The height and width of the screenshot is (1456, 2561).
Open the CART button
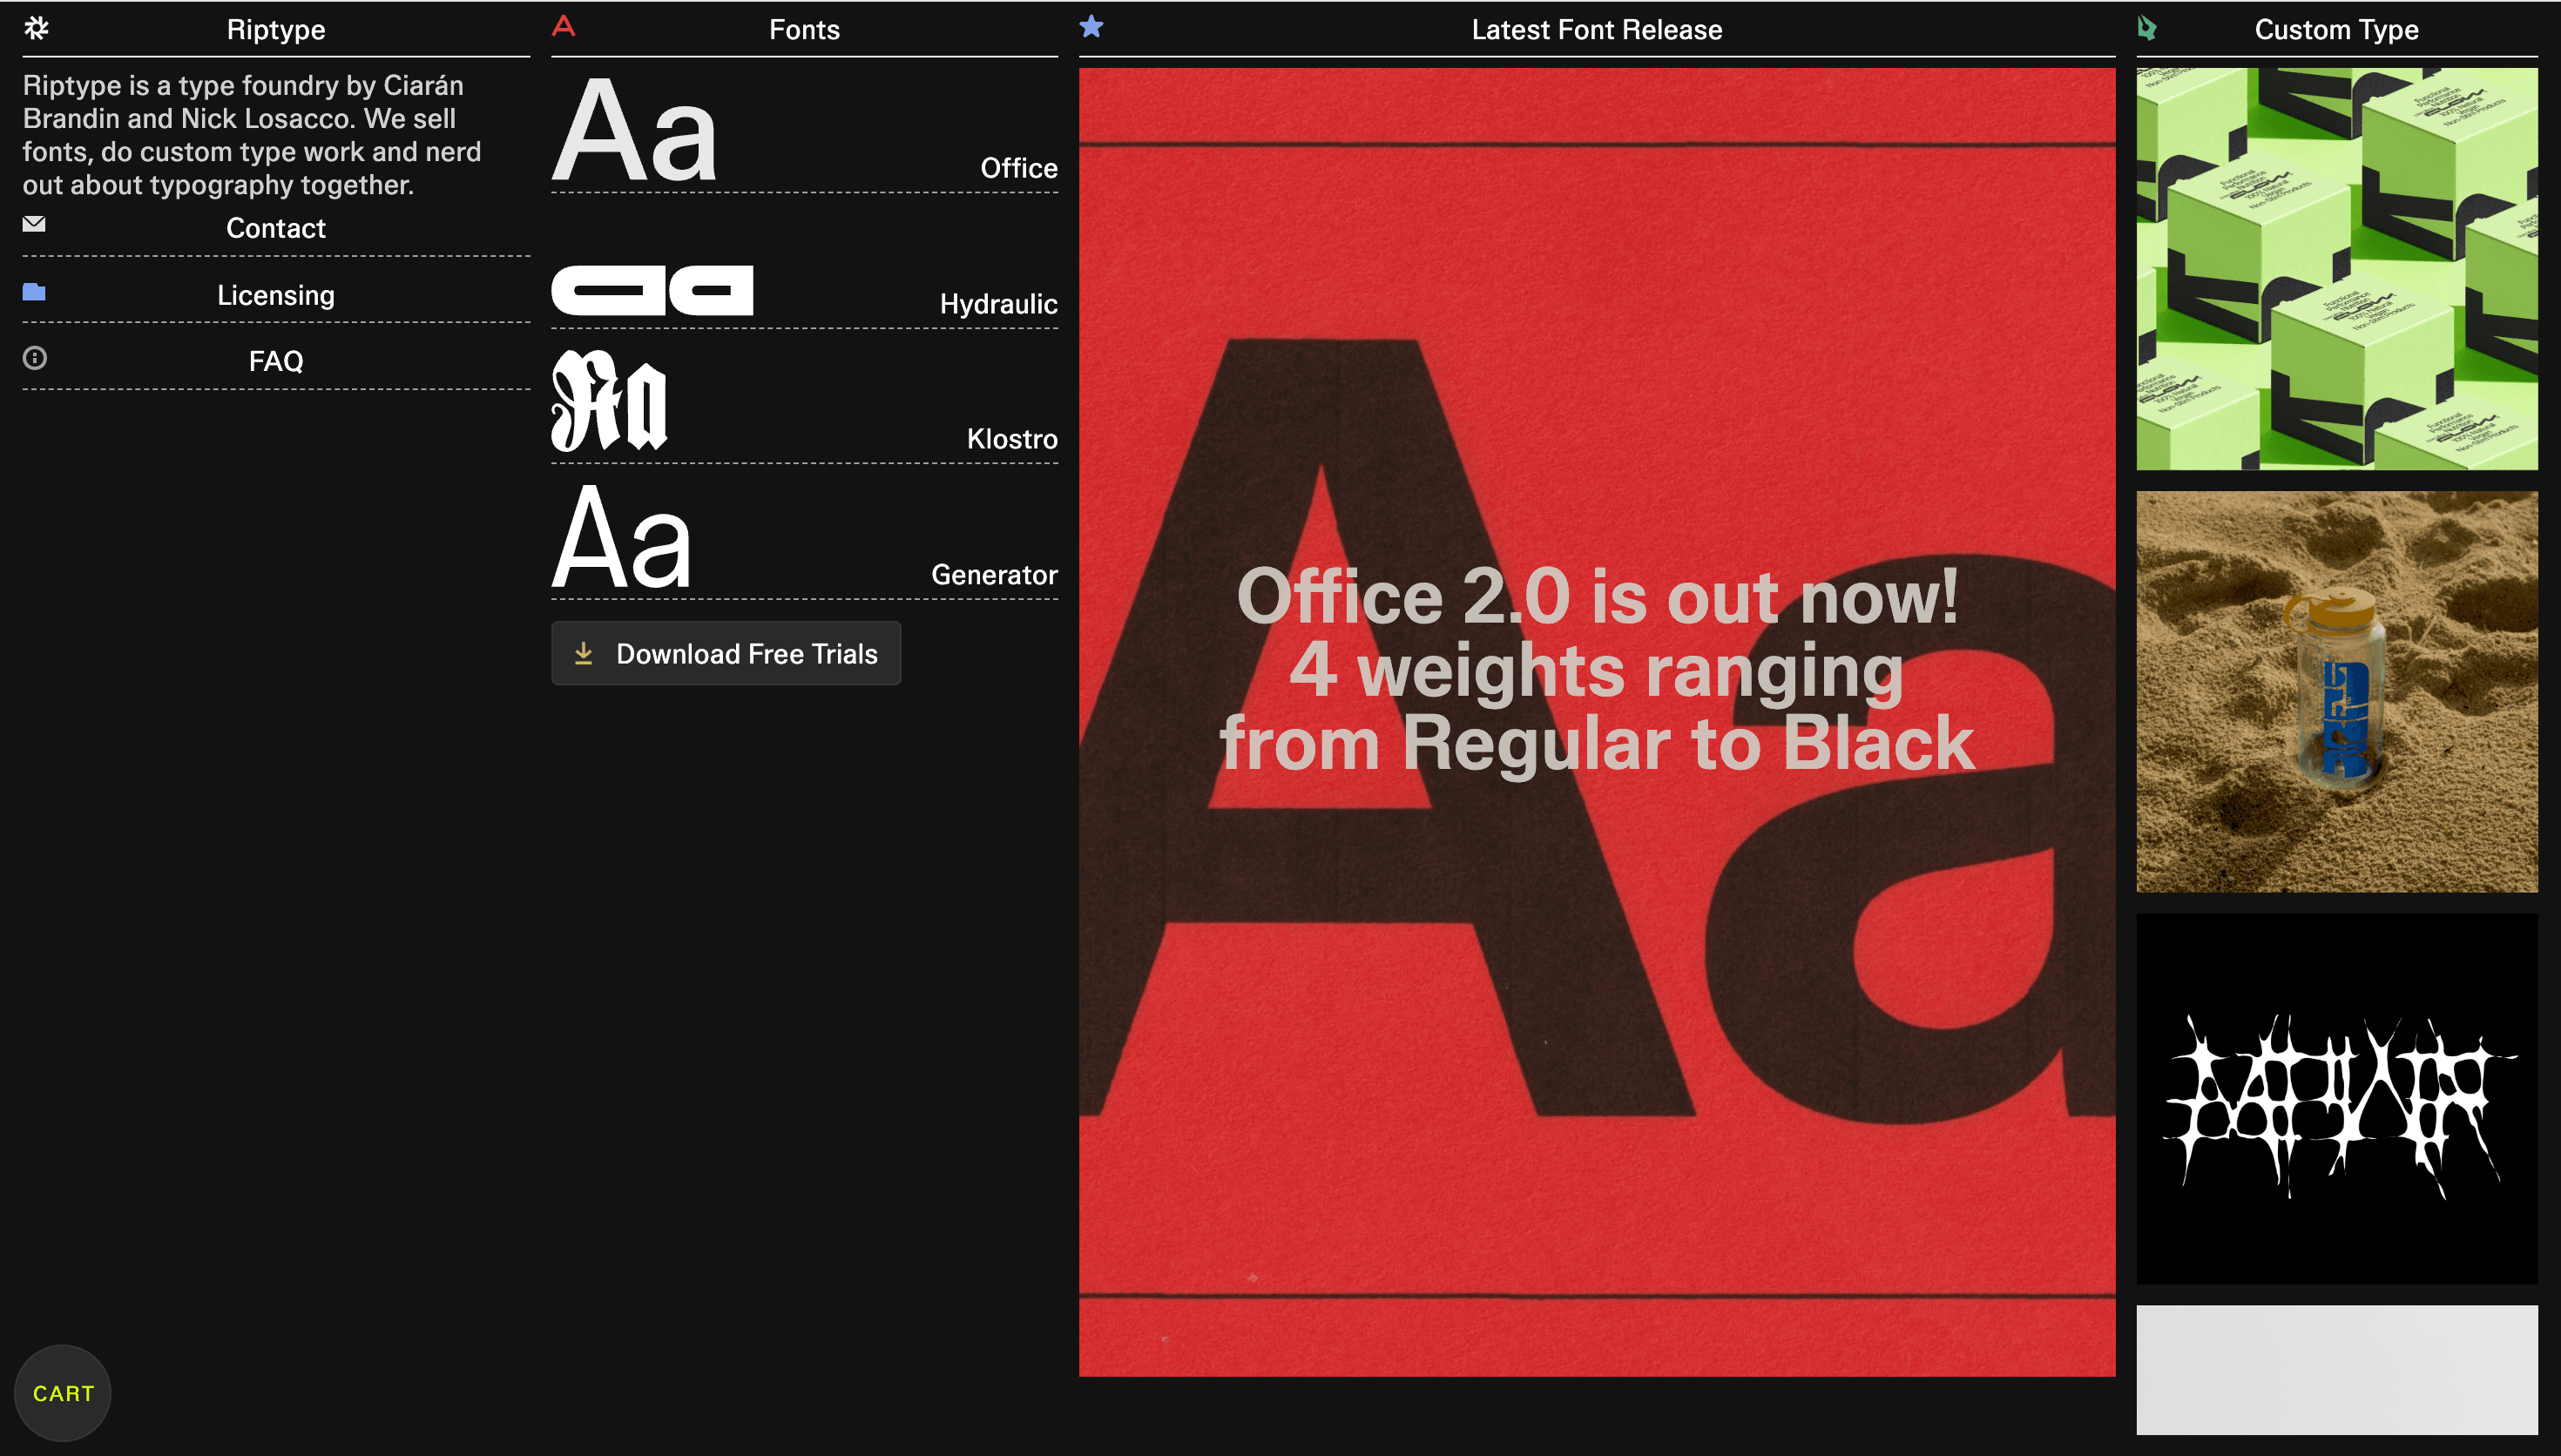click(63, 1393)
